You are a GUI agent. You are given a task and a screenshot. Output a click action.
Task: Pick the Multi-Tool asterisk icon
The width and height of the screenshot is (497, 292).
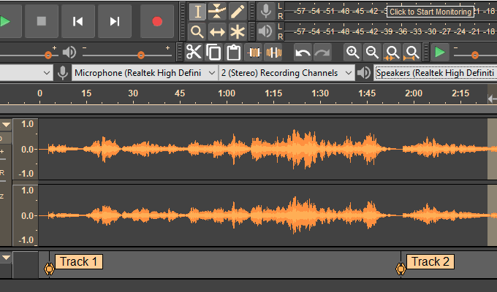coord(238,31)
